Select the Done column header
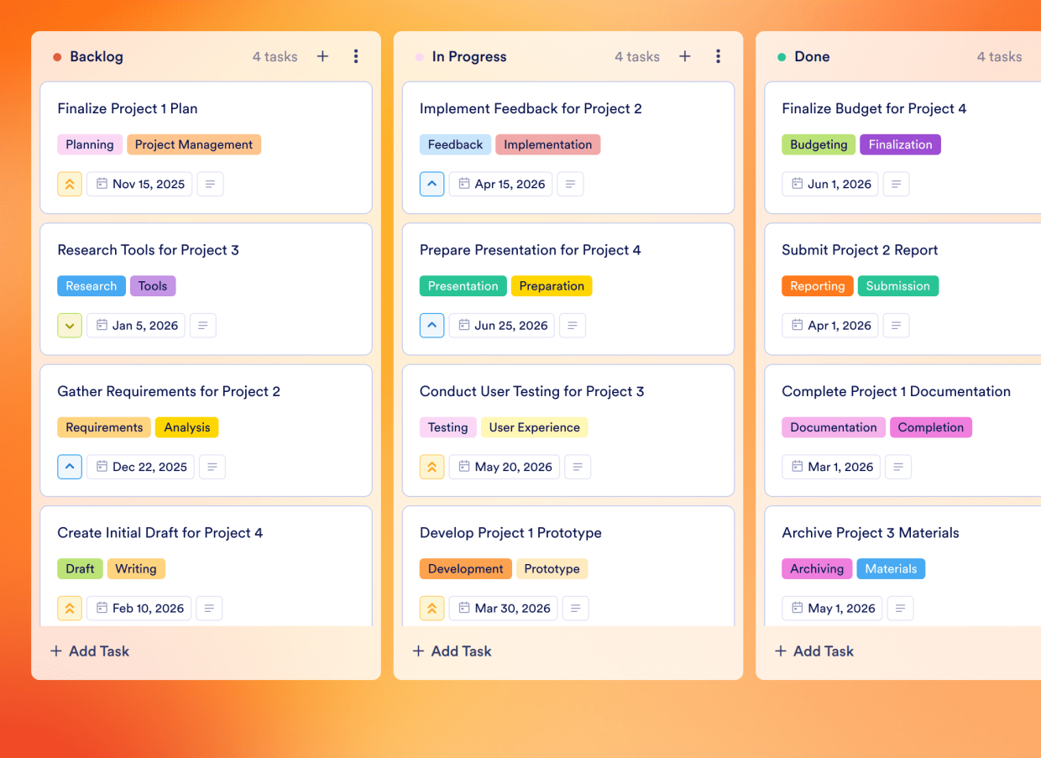 (x=811, y=56)
